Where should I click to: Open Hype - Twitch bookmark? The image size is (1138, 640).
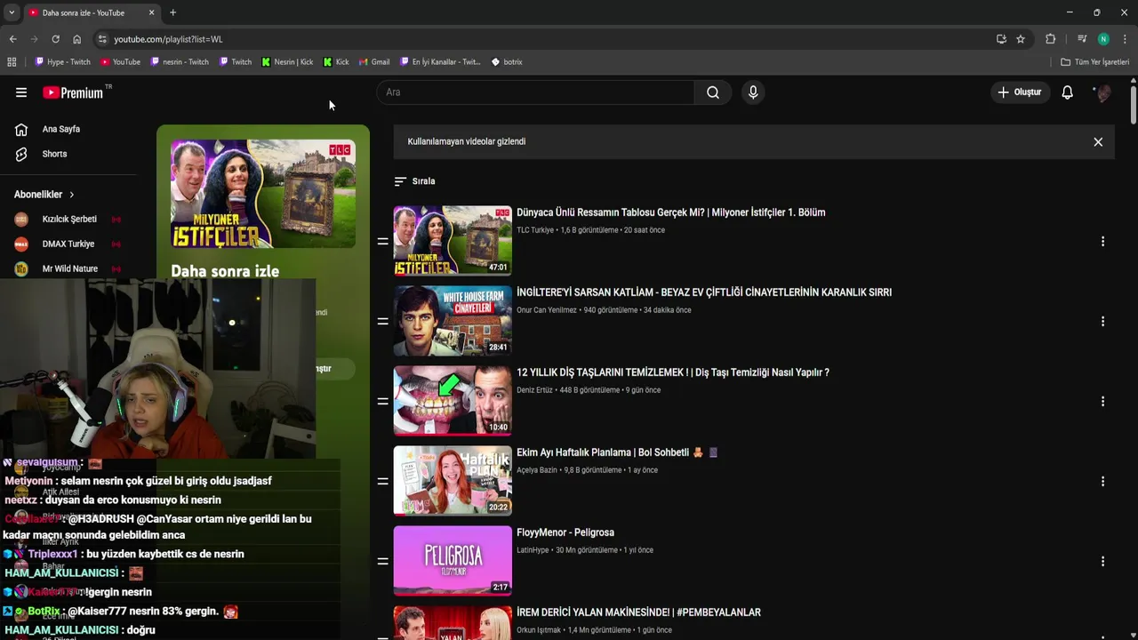[62, 62]
